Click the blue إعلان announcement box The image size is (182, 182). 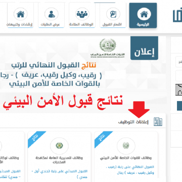144,48
